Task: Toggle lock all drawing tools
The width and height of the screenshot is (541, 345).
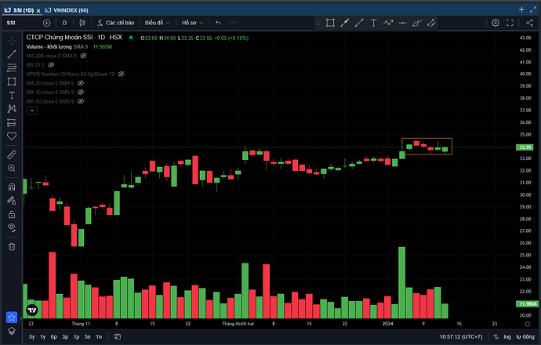Action: click(x=12, y=214)
